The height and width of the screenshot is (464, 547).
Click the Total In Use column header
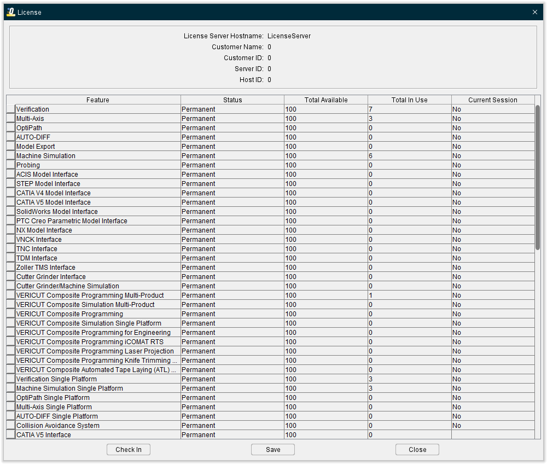tap(409, 100)
